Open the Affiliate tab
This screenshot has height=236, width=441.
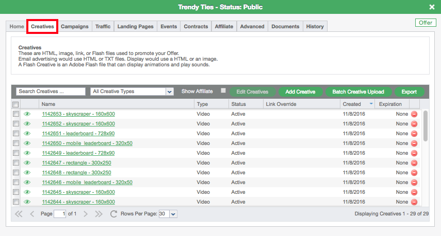pos(224,26)
